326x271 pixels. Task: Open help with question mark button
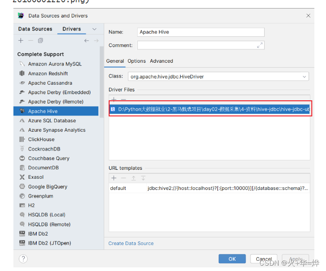(23, 259)
